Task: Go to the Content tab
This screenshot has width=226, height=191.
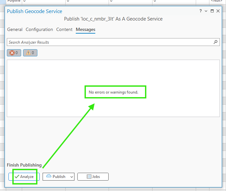Action: [x=64, y=30]
